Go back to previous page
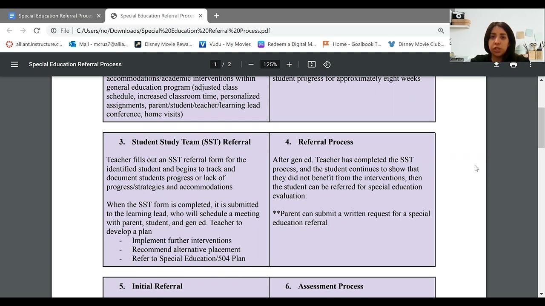The height and width of the screenshot is (306, 545). click(x=9, y=31)
